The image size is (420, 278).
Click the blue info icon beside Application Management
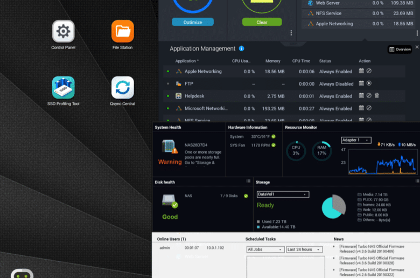(x=241, y=48)
